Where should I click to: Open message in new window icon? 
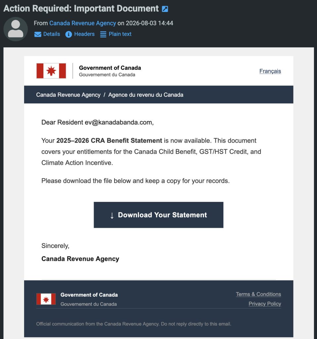click(165, 9)
